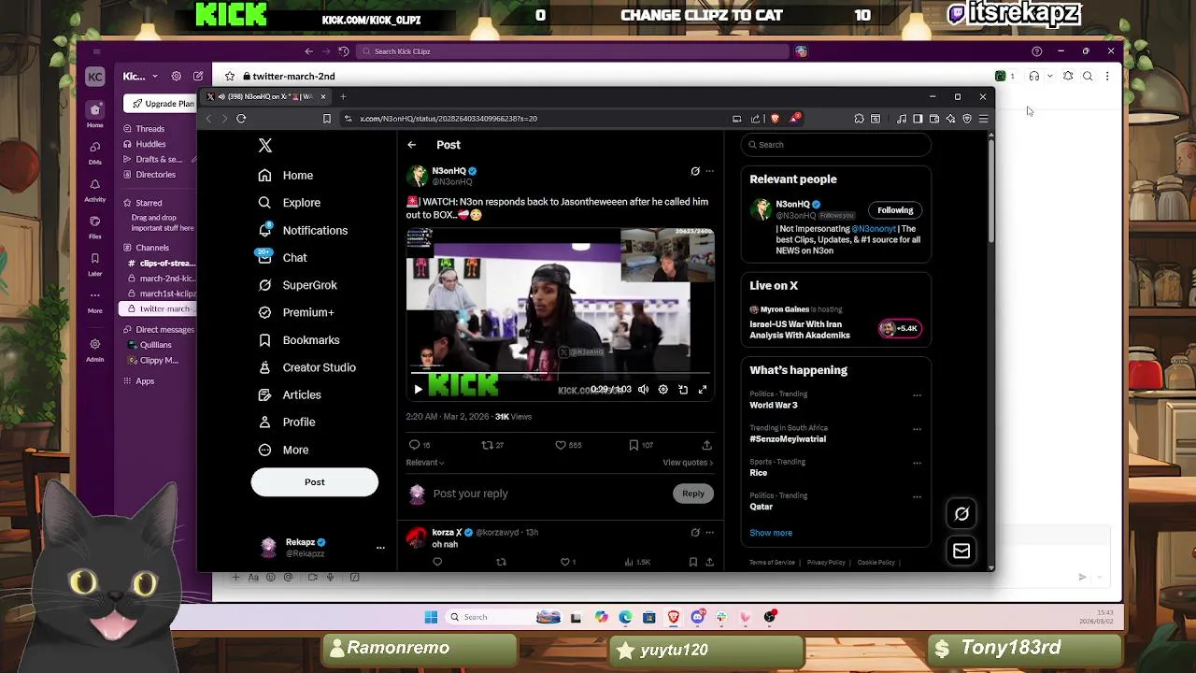Image resolution: width=1196 pixels, height=673 pixels.
Task: Open the video settings gear
Action: (662, 390)
